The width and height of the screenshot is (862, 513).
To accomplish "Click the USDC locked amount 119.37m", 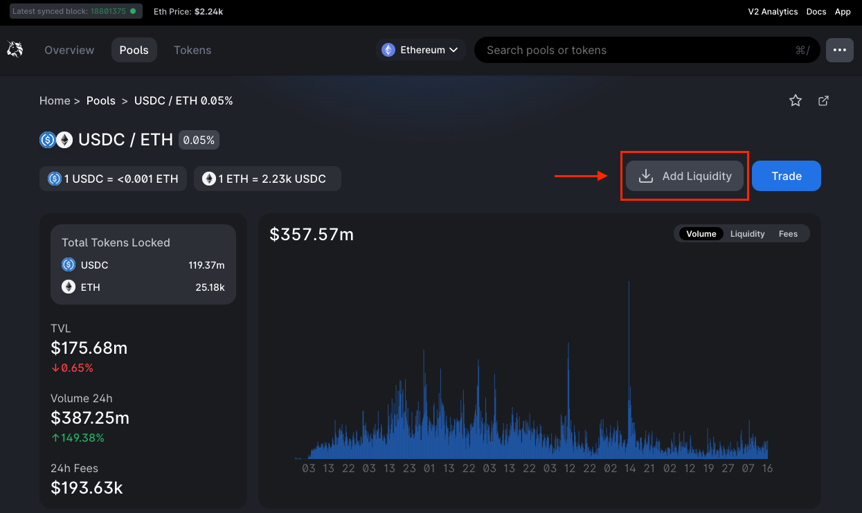I will [206, 265].
